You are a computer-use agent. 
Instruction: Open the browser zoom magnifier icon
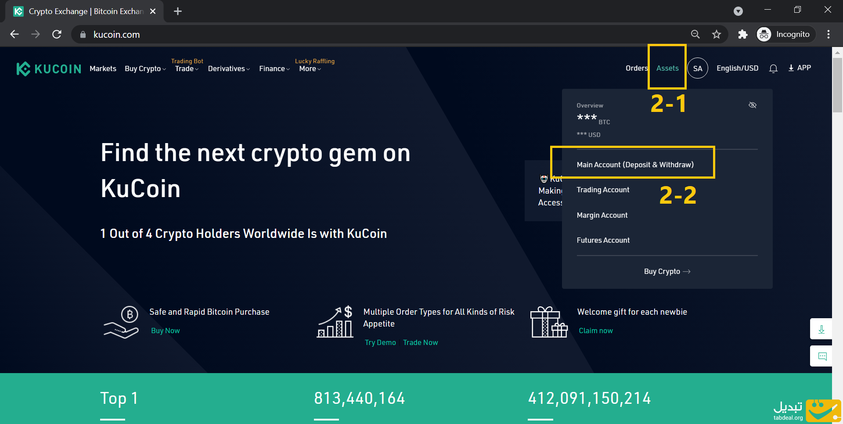pos(695,34)
